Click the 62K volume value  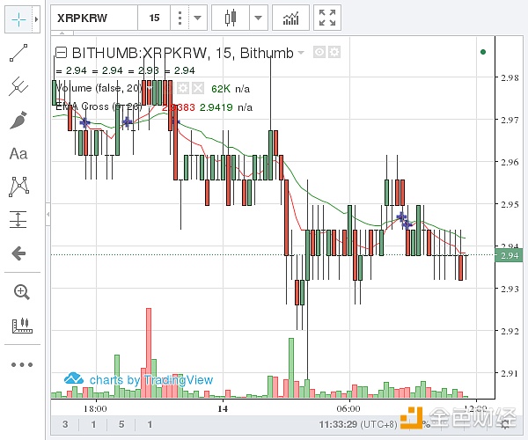(x=221, y=89)
